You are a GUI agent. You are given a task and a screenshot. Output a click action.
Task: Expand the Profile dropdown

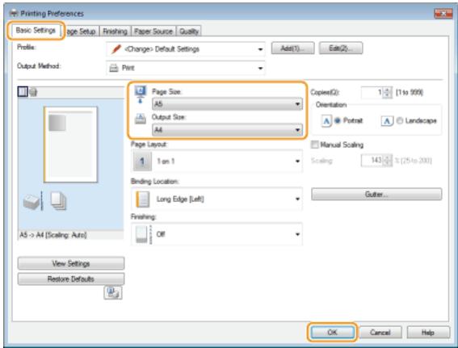click(186, 49)
